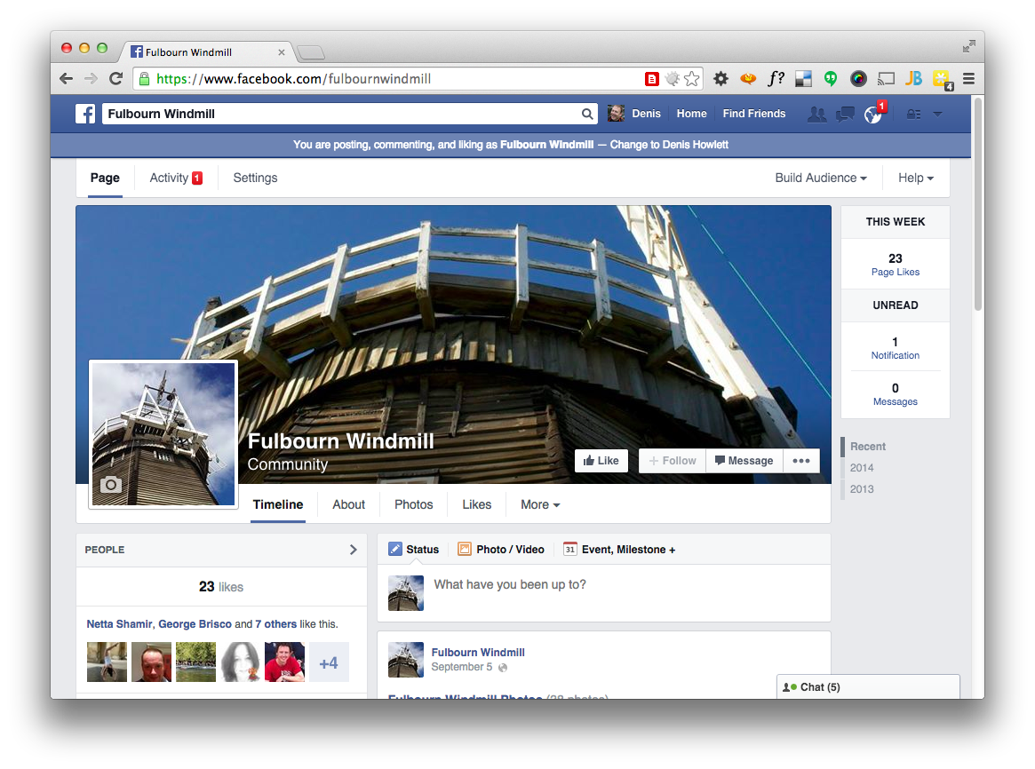Click the red icon in address bar

click(651, 79)
